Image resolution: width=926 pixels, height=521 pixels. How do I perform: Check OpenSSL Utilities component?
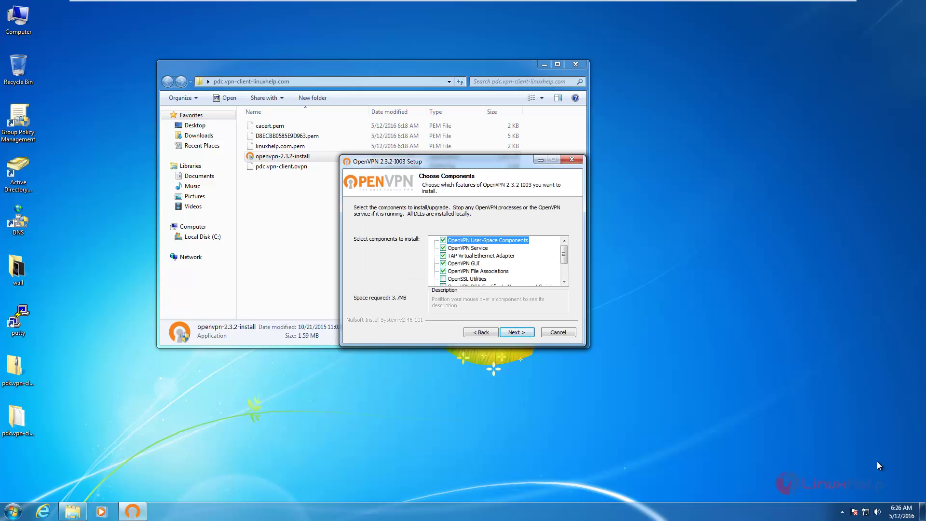(443, 279)
